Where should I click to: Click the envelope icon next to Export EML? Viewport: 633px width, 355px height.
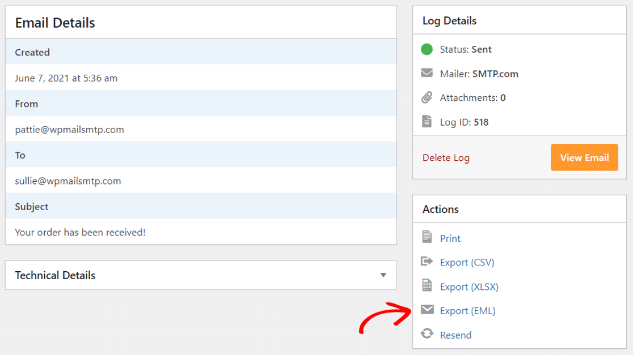tap(427, 310)
